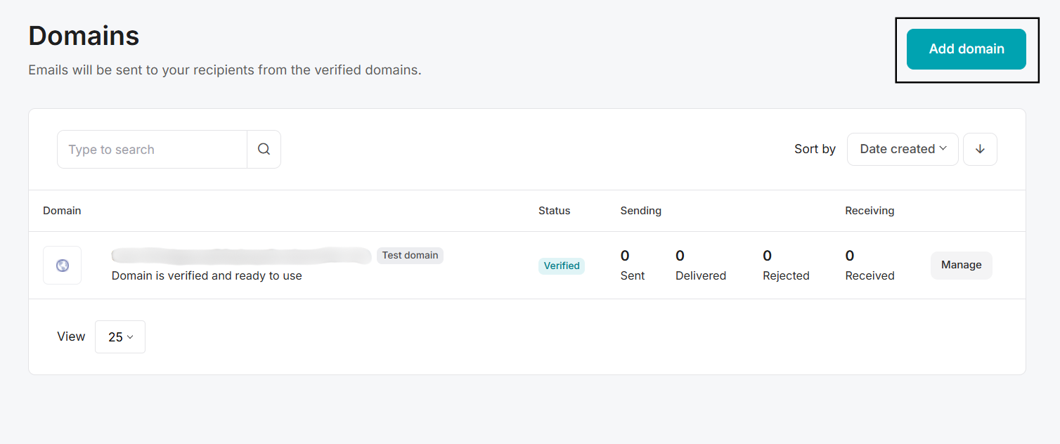Select the Status column header

(x=554, y=210)
